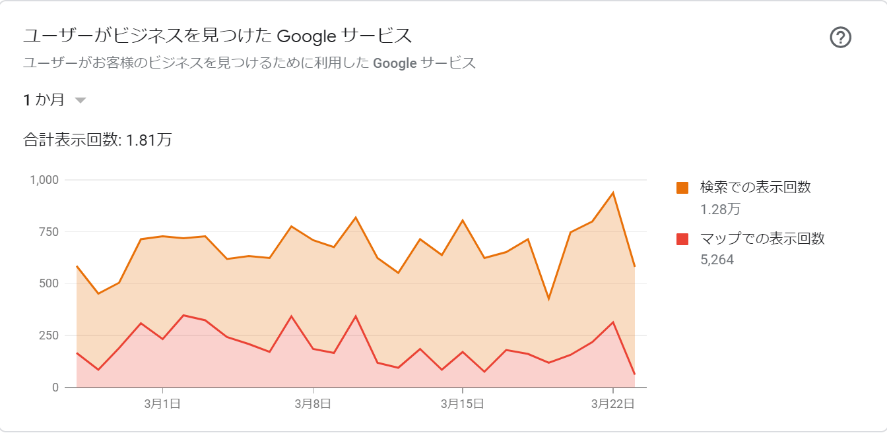887x433 pixels.
Task: Select the 3月8日 x-axis date label
Action: [x=313, y=403]
